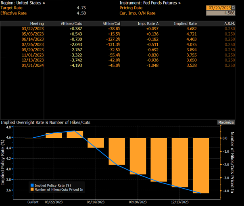Click the blue Implied Policy Rate legend swatch

pyautogui.click(x=32, y=185)
